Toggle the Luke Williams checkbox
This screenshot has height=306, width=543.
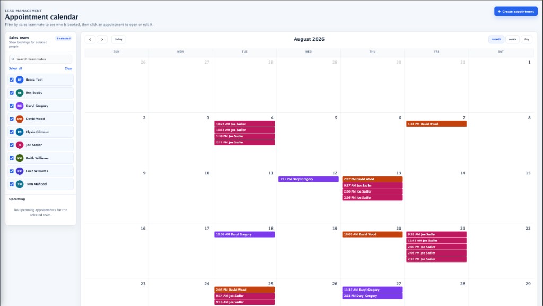[12, 171]
